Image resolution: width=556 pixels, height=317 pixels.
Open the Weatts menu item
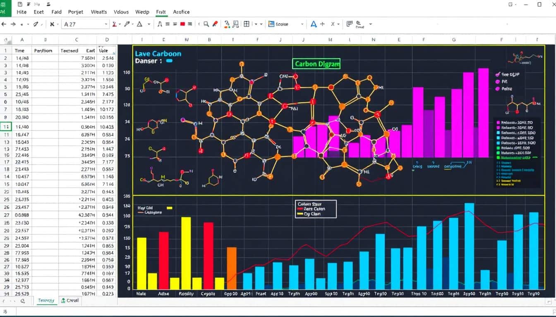[99, 12]
